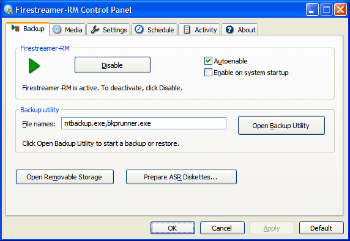The image size is (350, 241).
Task: Click Open Removable Storage button
Action: (x=65, y=177)
